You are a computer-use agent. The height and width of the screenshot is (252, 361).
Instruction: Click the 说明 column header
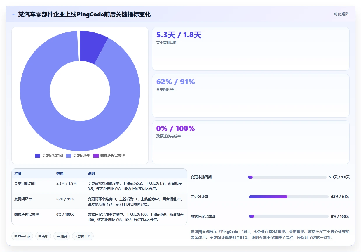pyautogui.click(x=91, y=174)
